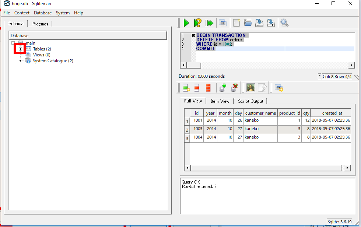Viewport: 361px width, 227px height.
Task: Open the Create view icon in SQL toolbar
Action: [222, 23]
